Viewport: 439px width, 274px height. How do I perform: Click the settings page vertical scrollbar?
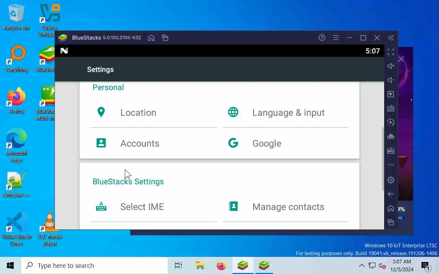383,159
